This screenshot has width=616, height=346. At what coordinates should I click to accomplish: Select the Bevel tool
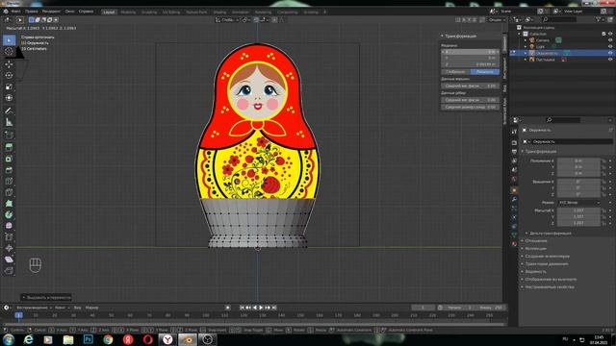9,170
